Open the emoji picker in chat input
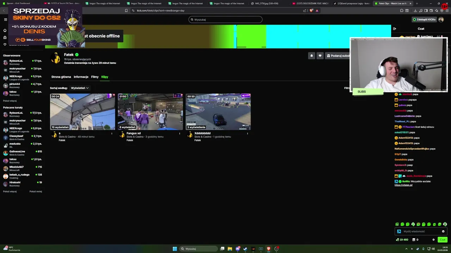The width and height of the screenshot is (451, 253). click(x=443, y=231)
